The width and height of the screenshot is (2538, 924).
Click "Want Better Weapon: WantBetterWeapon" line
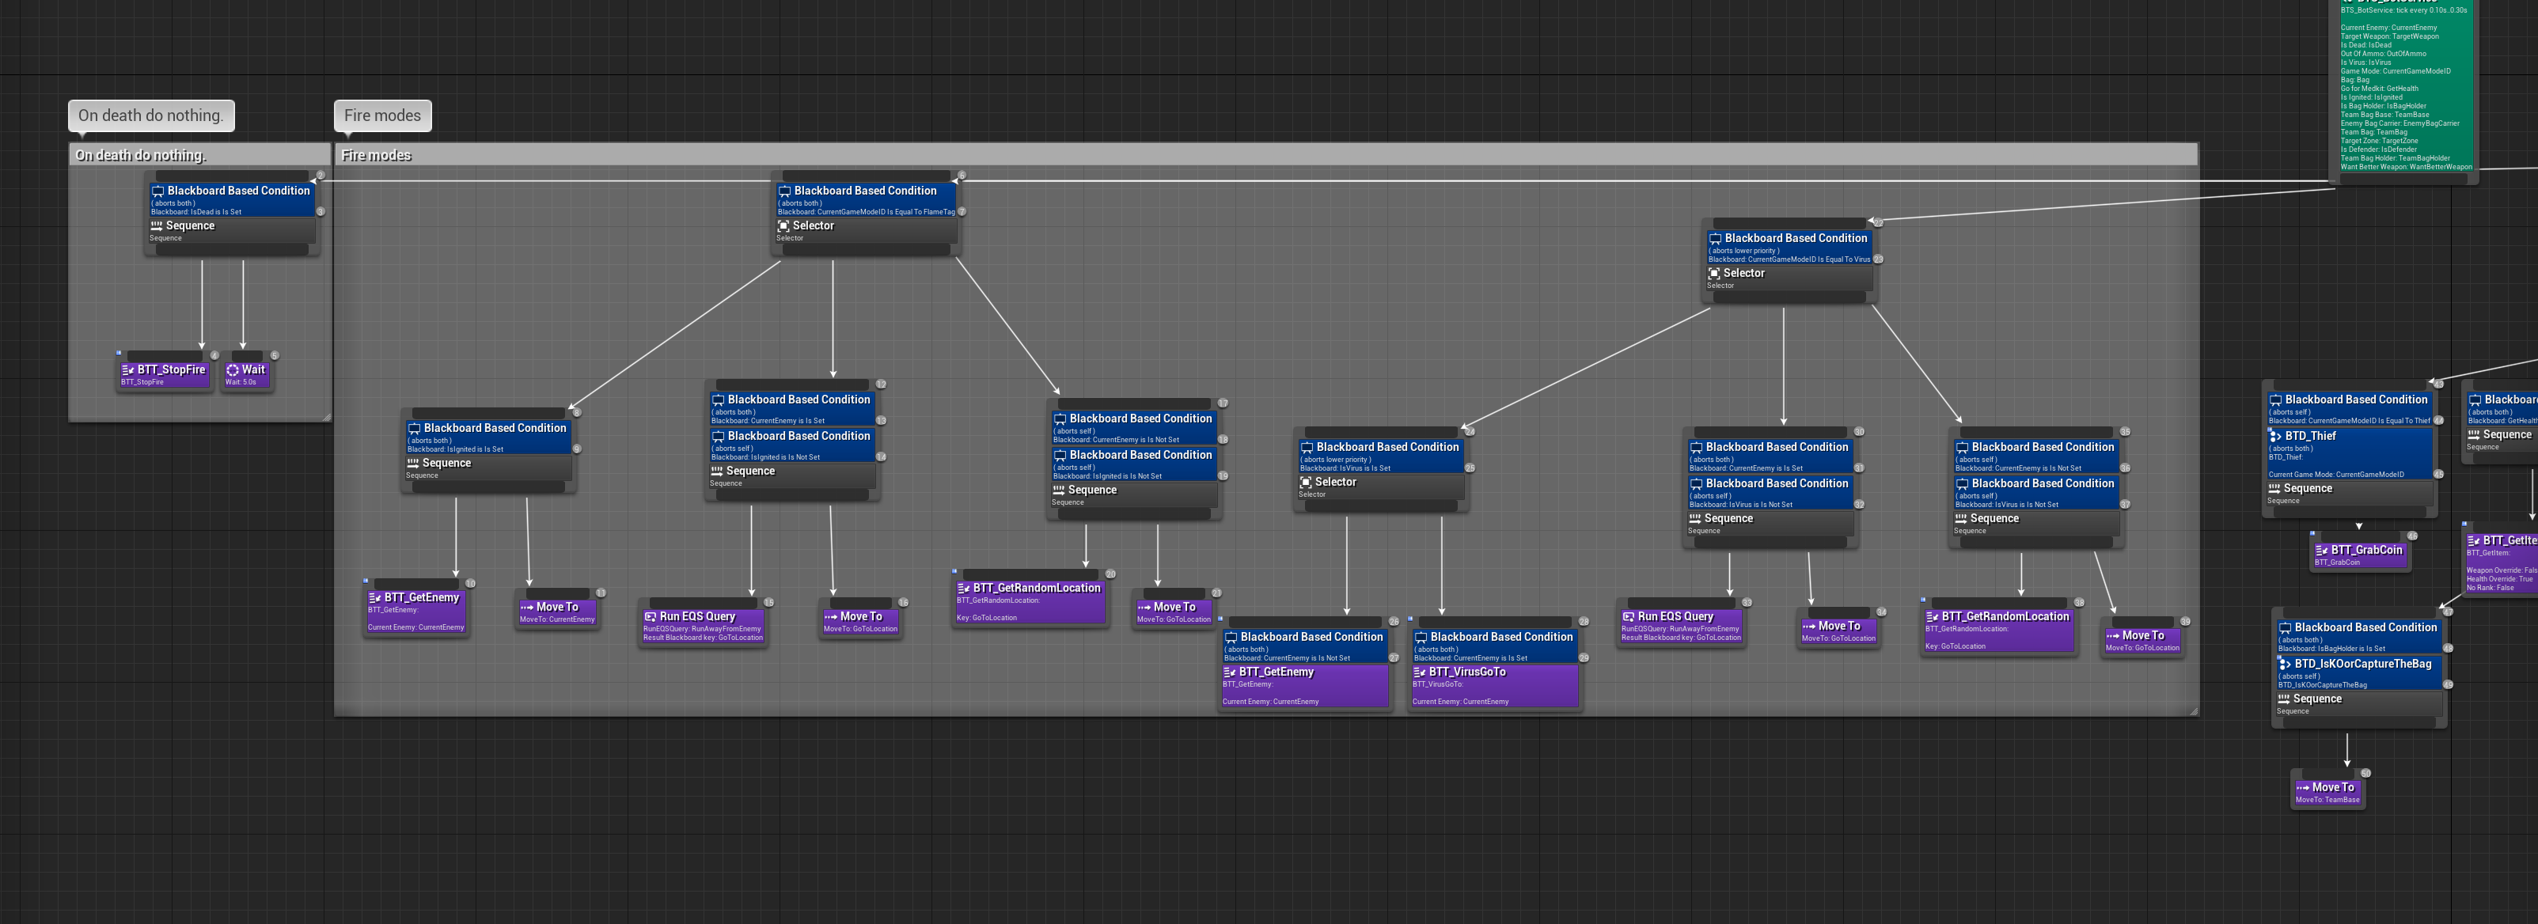(x=2406, y=166)
